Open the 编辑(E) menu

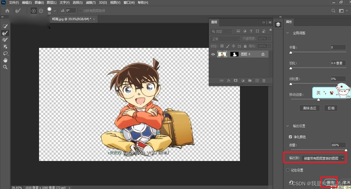tap(27, 3)
